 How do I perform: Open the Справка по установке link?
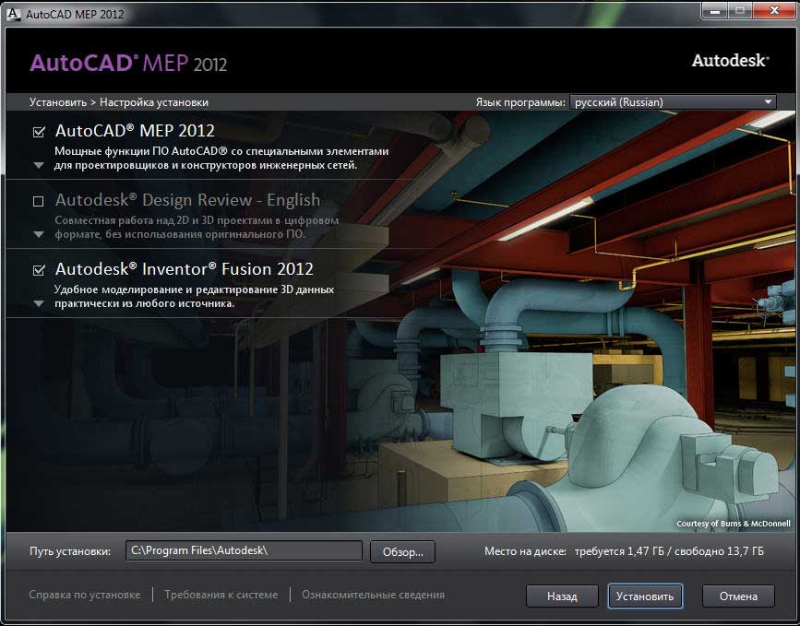(85, 595)
